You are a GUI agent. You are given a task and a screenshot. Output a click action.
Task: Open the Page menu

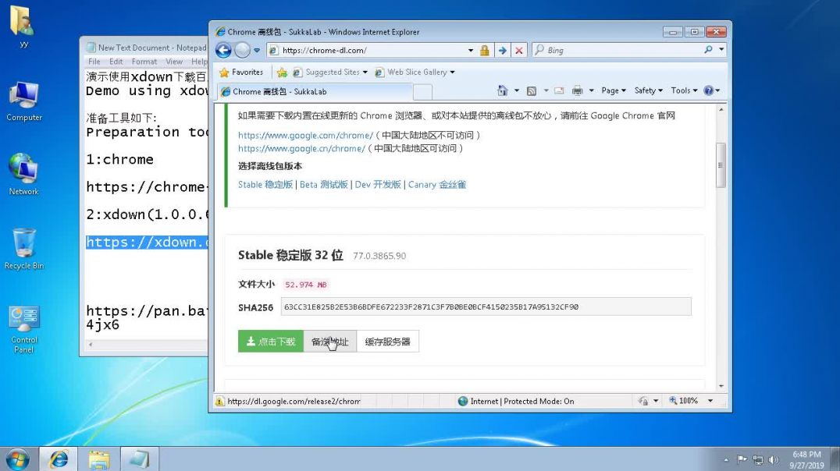(614, 90)
